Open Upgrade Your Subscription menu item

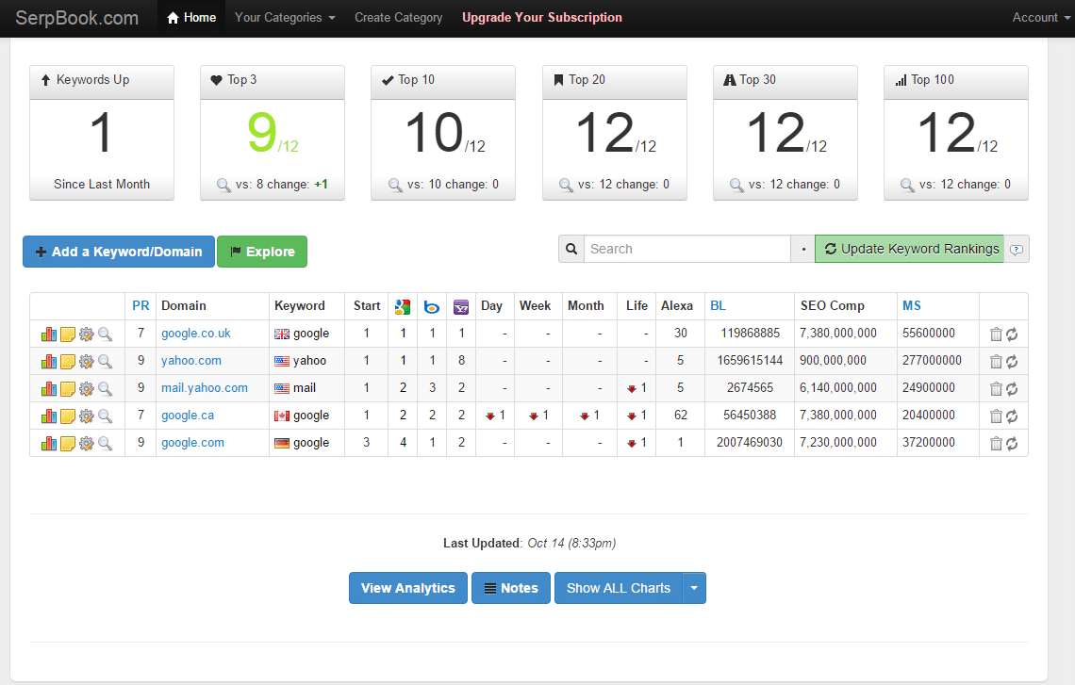pos(541,18)
